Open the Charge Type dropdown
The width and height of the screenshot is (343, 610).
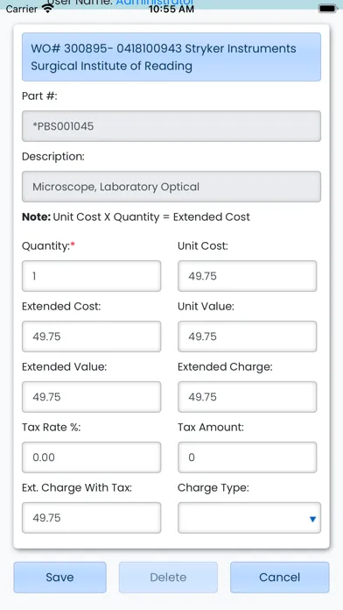click(249, 518)
